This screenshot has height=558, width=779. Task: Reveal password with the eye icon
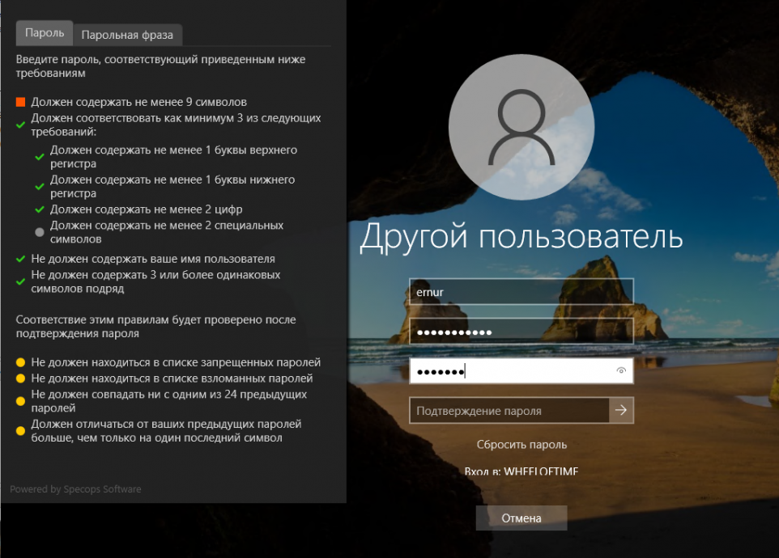coord(621,371)
